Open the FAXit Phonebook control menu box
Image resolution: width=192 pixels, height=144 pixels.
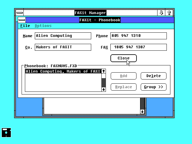click(x=22, y=20)
